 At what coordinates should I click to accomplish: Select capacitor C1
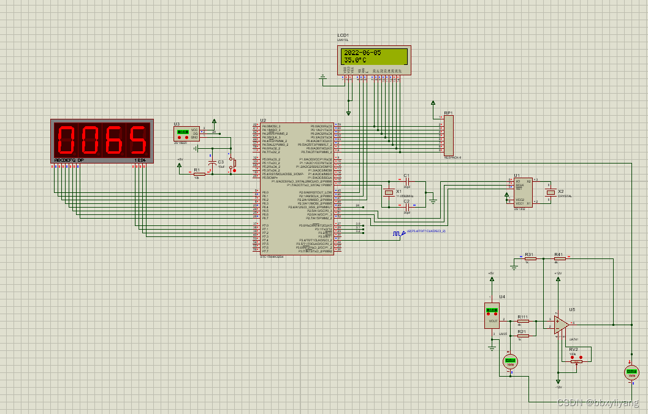(x=406, y=182)
